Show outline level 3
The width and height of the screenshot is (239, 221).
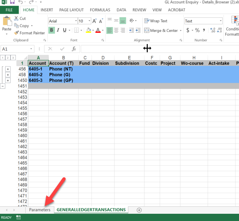(13, 58)
